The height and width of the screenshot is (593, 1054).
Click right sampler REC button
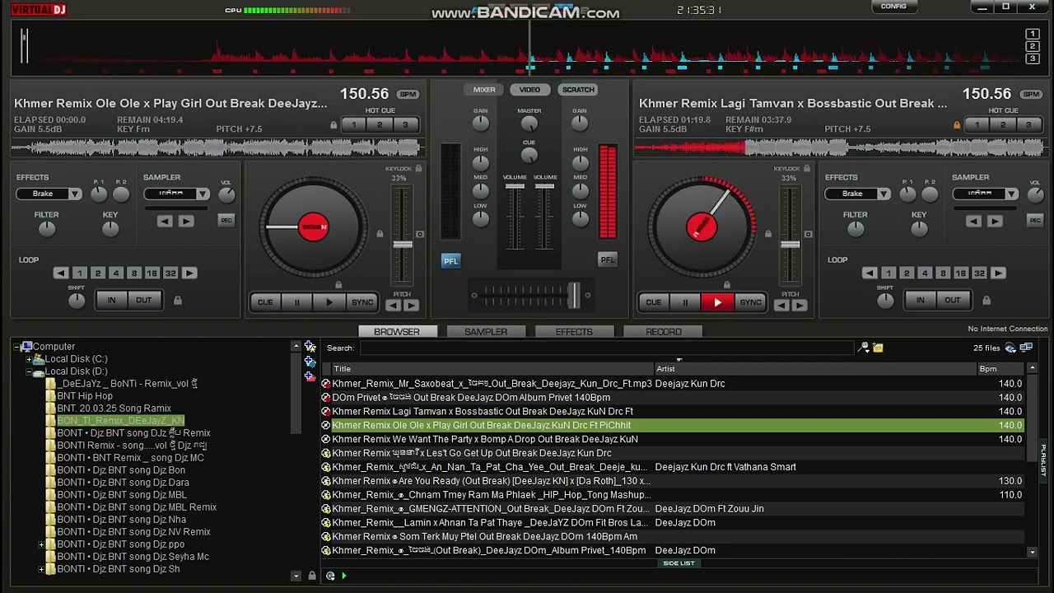click(1035, 220)
